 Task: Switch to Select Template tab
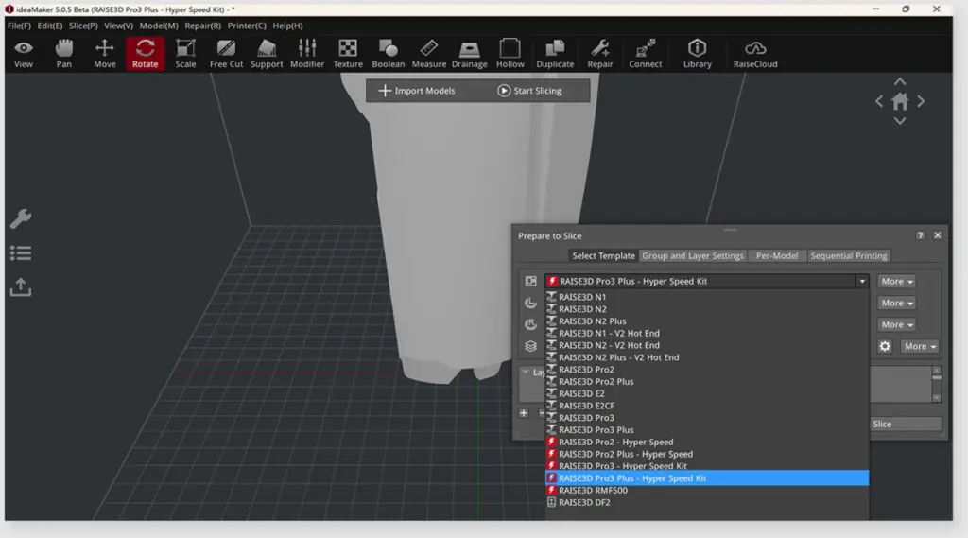click(x=603, y=255)
